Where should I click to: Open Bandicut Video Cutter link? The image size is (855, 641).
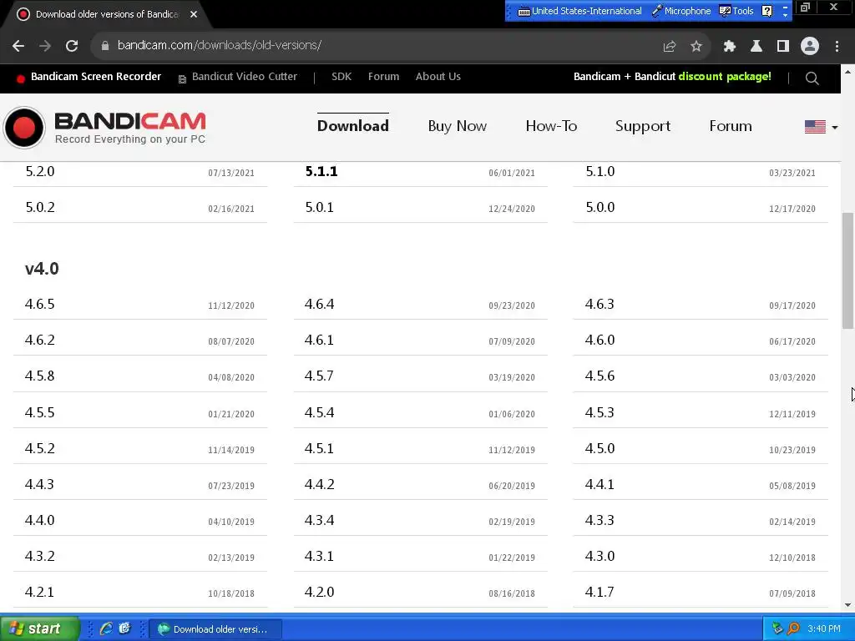[x=245, y=77]
